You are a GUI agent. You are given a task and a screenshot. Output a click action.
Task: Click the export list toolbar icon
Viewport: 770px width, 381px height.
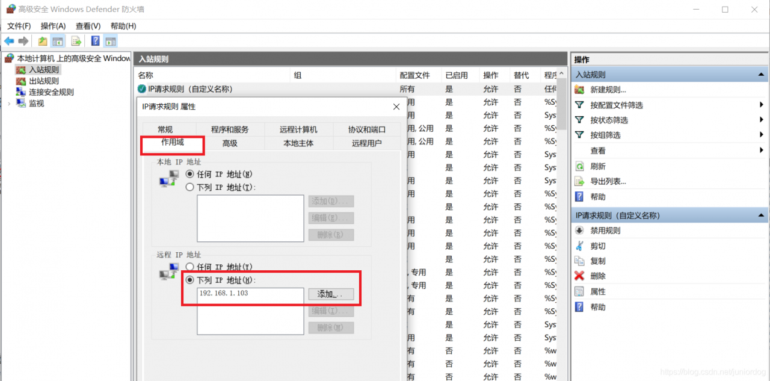coord(76,41)
